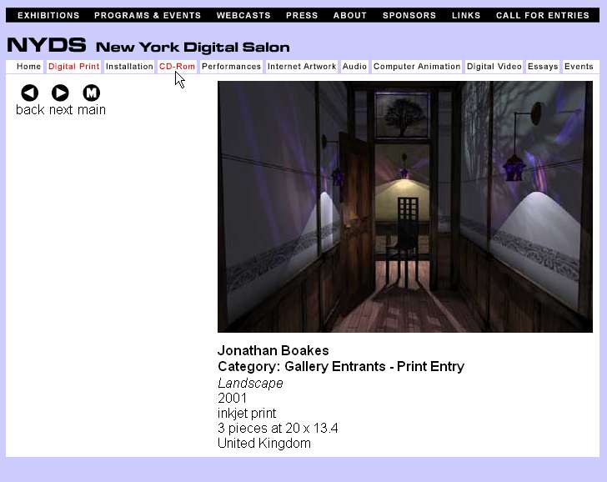Select the Digital Print tab
This screenshot has width=607, height=482.
[73, 67]
